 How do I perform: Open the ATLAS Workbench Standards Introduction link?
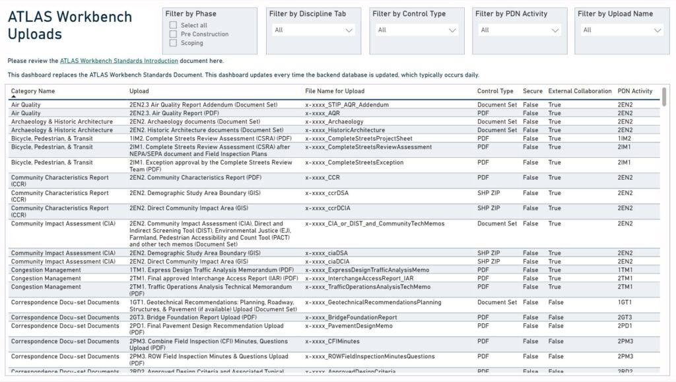pos(119,61)
